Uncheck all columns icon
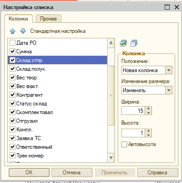Image resolution: width=182 pixels, height=183 pixels. (134, 43)
